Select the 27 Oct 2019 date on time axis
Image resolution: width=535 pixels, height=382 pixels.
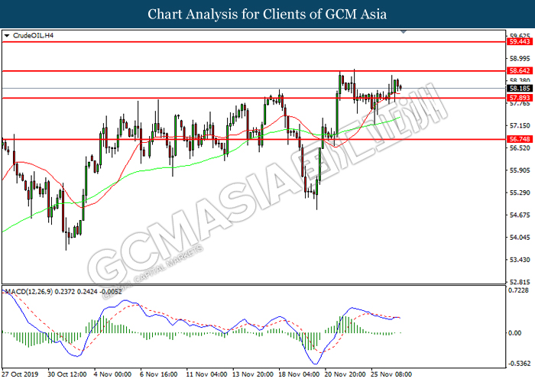[18, 375]
